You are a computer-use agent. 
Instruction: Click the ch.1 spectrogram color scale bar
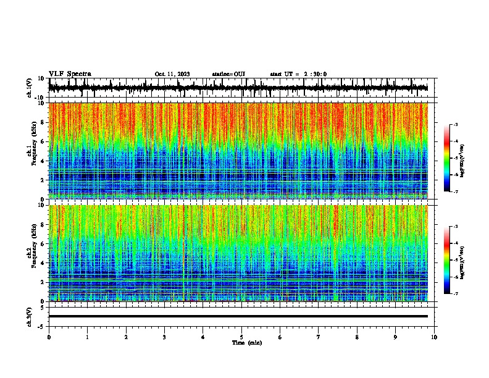click(x=447, y=158)
